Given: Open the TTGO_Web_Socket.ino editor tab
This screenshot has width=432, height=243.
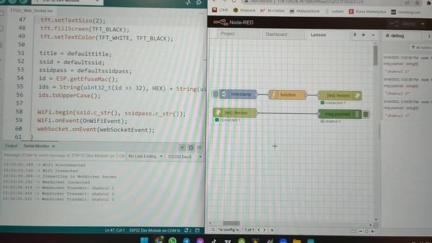Looking at the screenshot, I should click(32, 11).
